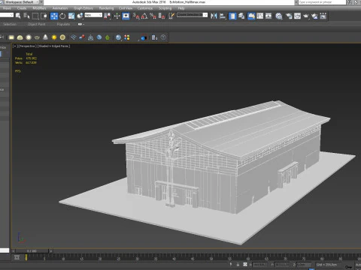Click viewport plus [+] general label
This screenshot has width=361, height=270.
15,46
